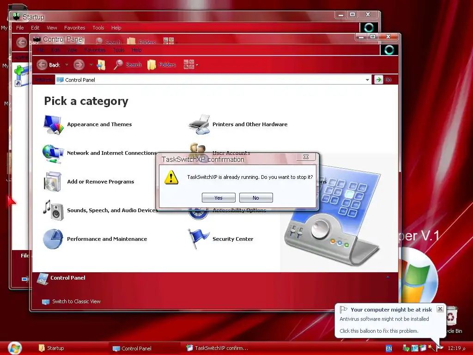
Task: Click the Back arrow in Startup window
Action: (21, 42)
